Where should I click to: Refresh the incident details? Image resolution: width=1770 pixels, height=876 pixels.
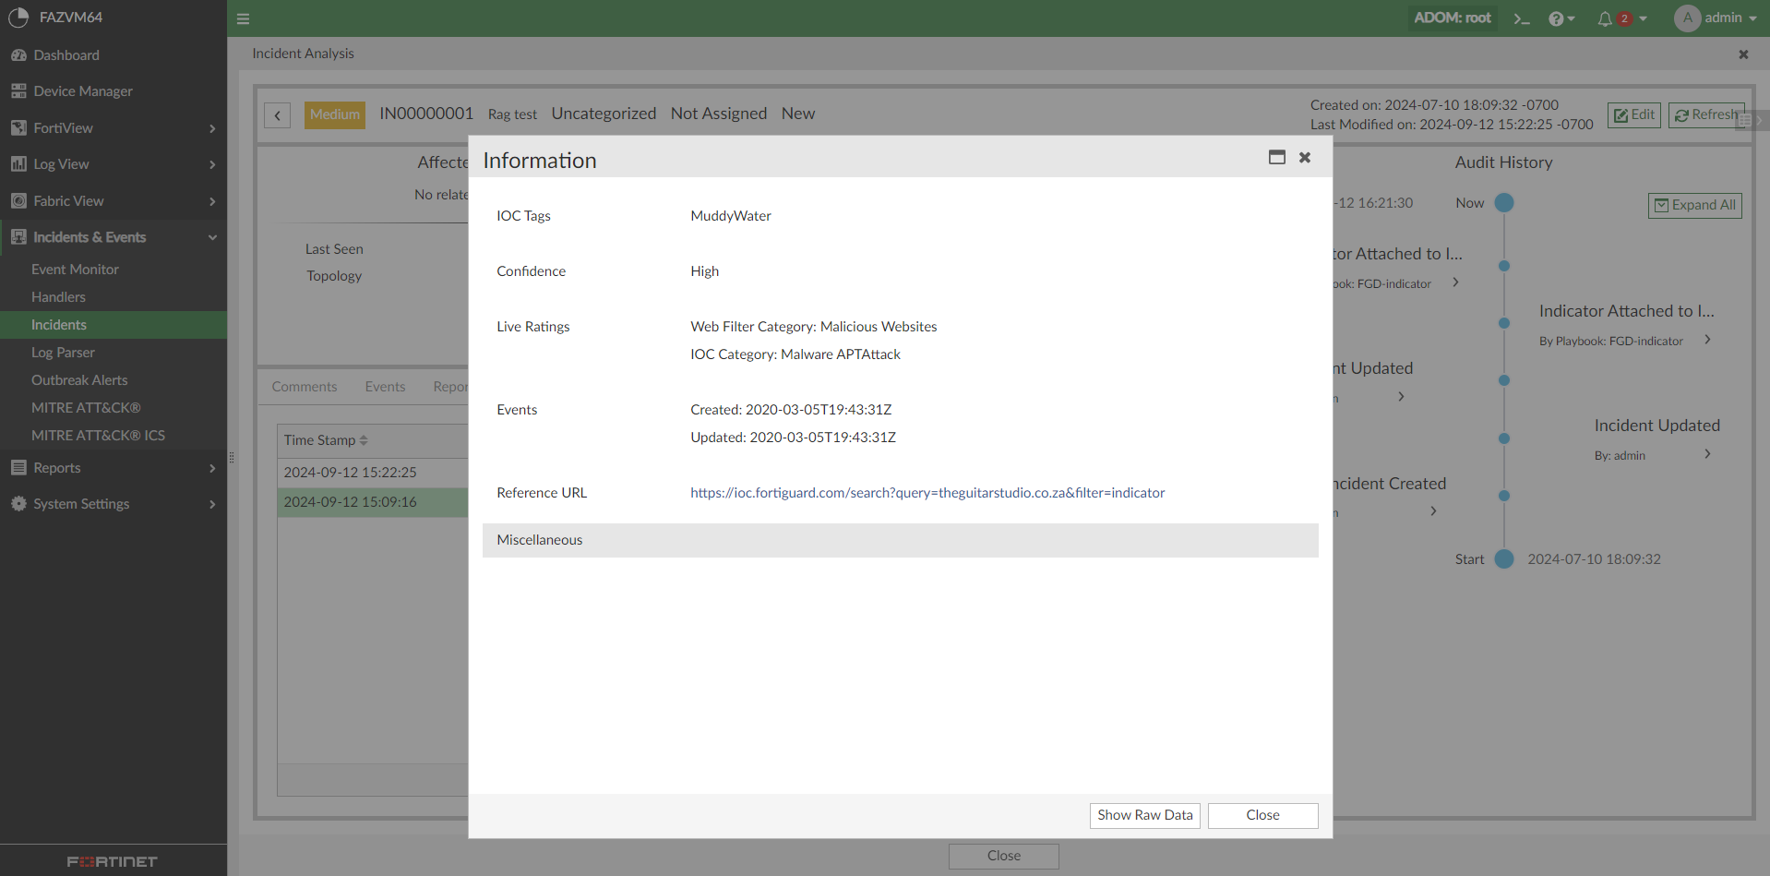[1706, 114]
